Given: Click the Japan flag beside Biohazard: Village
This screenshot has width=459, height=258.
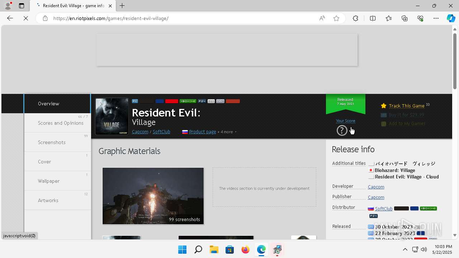Looking at the screenshot, I should tap(371, 170).
